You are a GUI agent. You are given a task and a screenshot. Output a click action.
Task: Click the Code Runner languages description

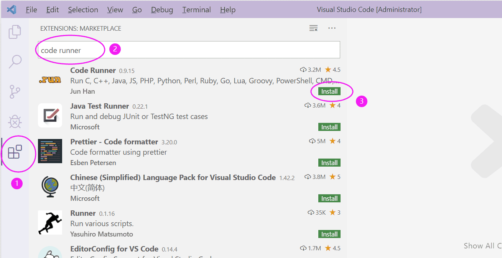[205, 81]
